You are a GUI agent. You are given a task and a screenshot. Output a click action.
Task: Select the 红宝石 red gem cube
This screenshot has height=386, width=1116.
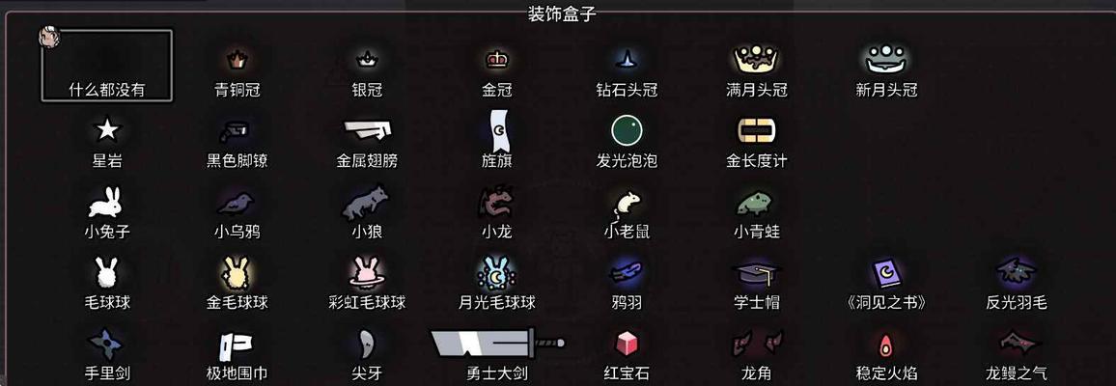pyautogui.click(x=627, y=345)
